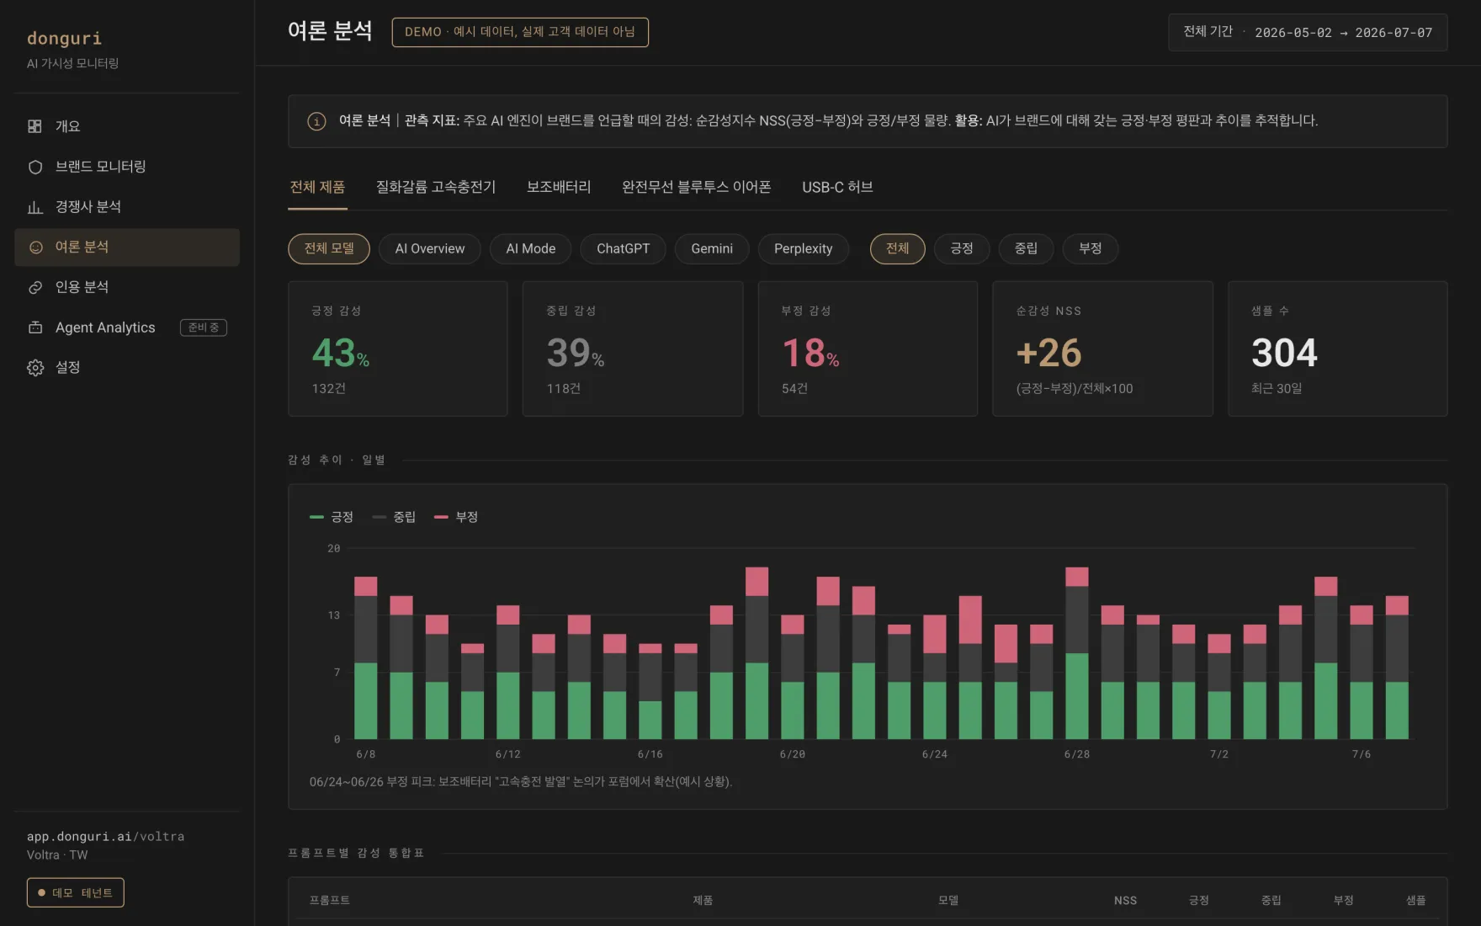Filter sentiment by 긍정
This screenshot has height=926, width=1481.
(962, 248)
